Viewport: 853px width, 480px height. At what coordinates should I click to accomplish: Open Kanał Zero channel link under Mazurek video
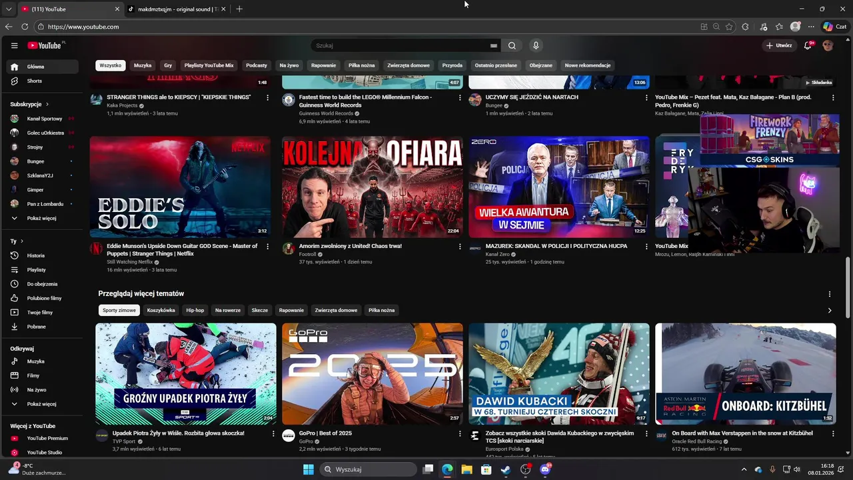click(x=498, y=254)
